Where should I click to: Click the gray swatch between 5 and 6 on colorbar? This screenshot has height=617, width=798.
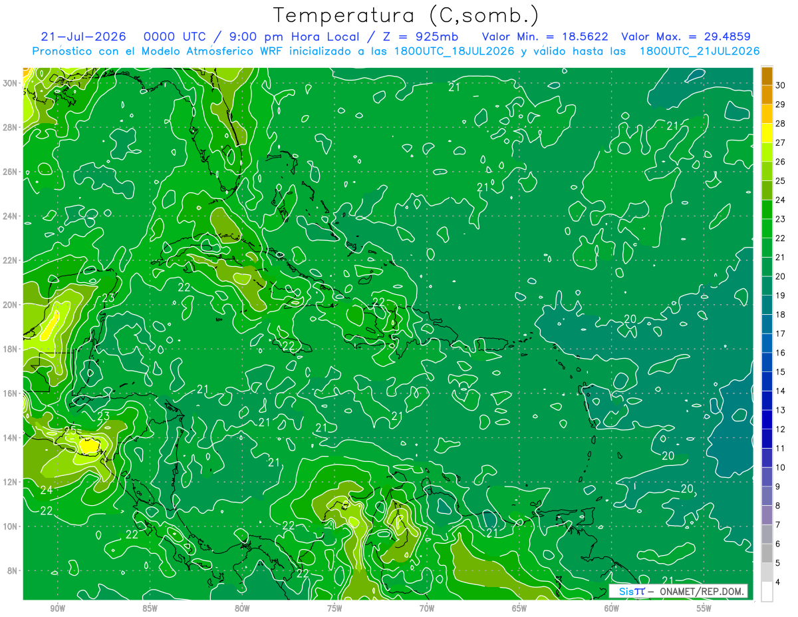pyautogui.click(x=767, y=553)
